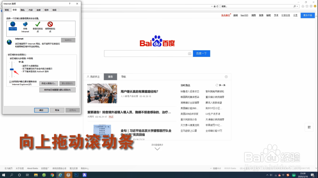This screenshot has height=178, width=318.
Task: Open Photoshop from the taskbar
Action: (x=76, y=175)
